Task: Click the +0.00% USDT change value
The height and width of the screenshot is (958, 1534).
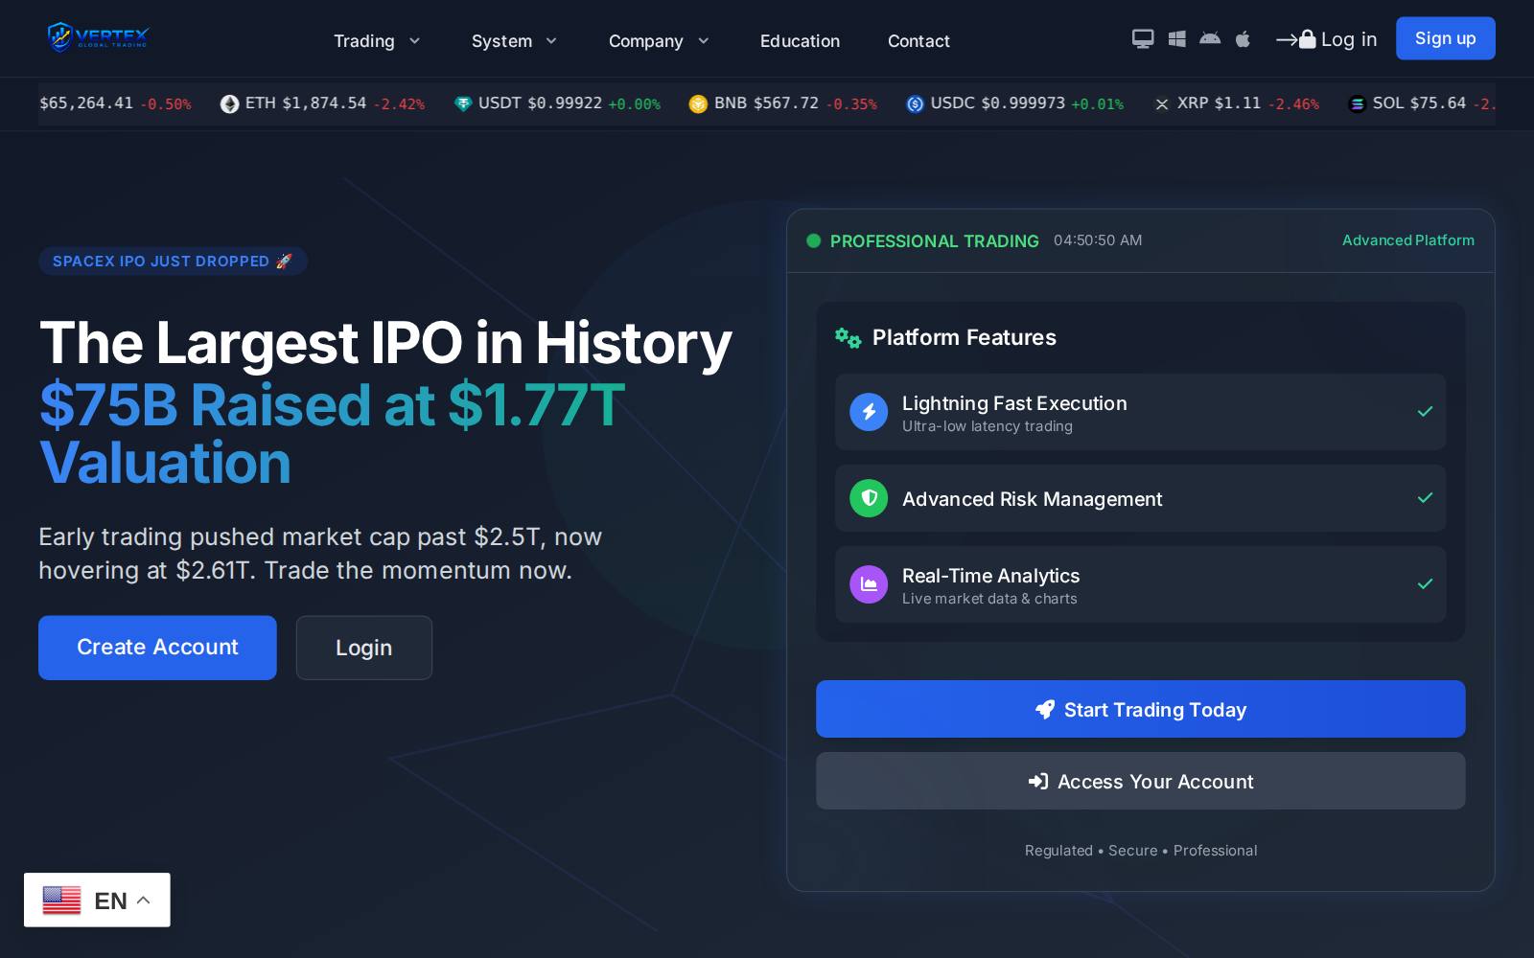Action: [635, 104]
